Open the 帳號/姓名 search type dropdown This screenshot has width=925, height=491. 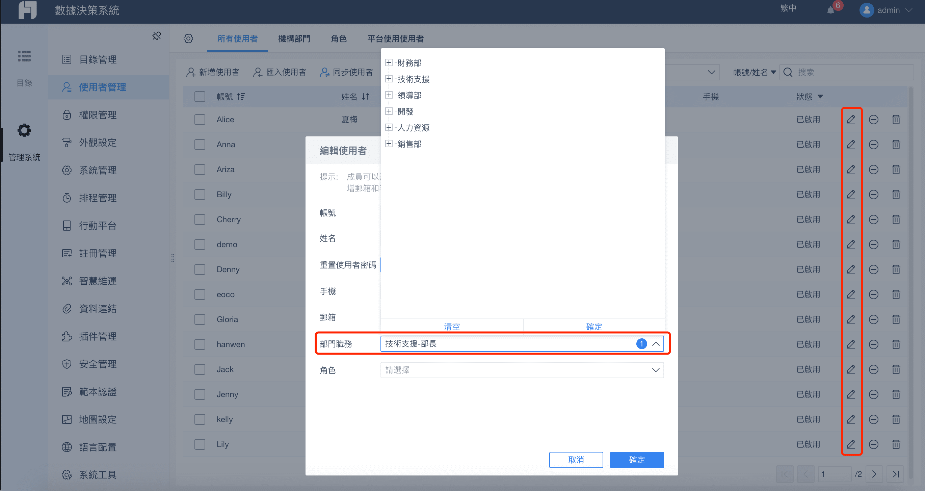[754, 72]
